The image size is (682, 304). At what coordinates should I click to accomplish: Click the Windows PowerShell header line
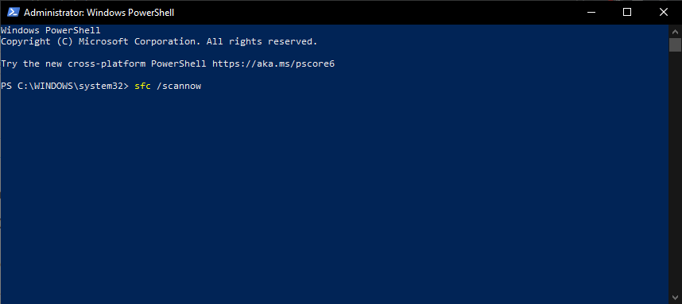50,30
